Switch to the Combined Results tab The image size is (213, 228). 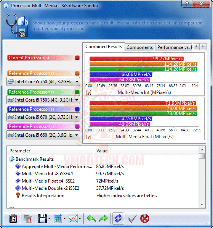coord(104,47)
